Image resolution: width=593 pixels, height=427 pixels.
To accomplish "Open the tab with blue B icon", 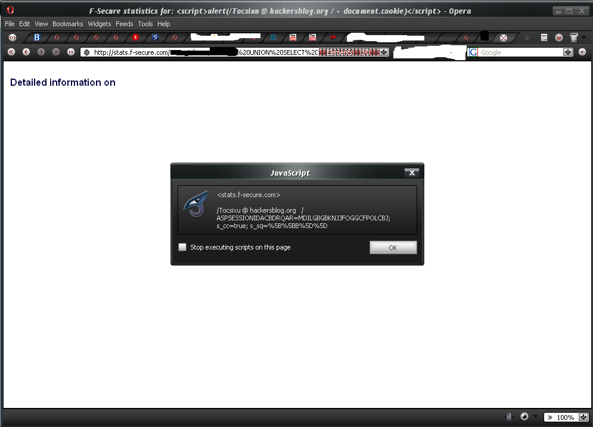I will tap(36, 38).
